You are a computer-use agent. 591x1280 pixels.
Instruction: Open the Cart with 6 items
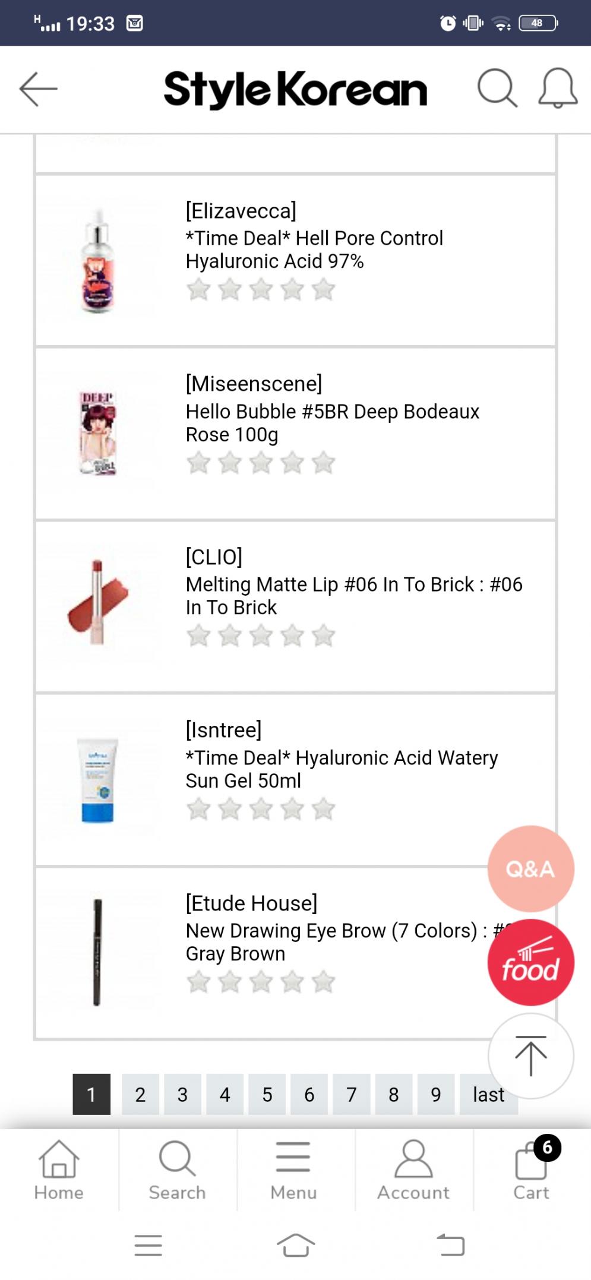tap(532, 1169)
